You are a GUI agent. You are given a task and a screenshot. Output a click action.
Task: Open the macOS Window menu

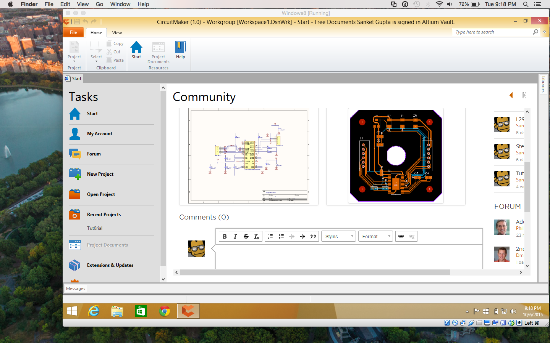(120, 4)
